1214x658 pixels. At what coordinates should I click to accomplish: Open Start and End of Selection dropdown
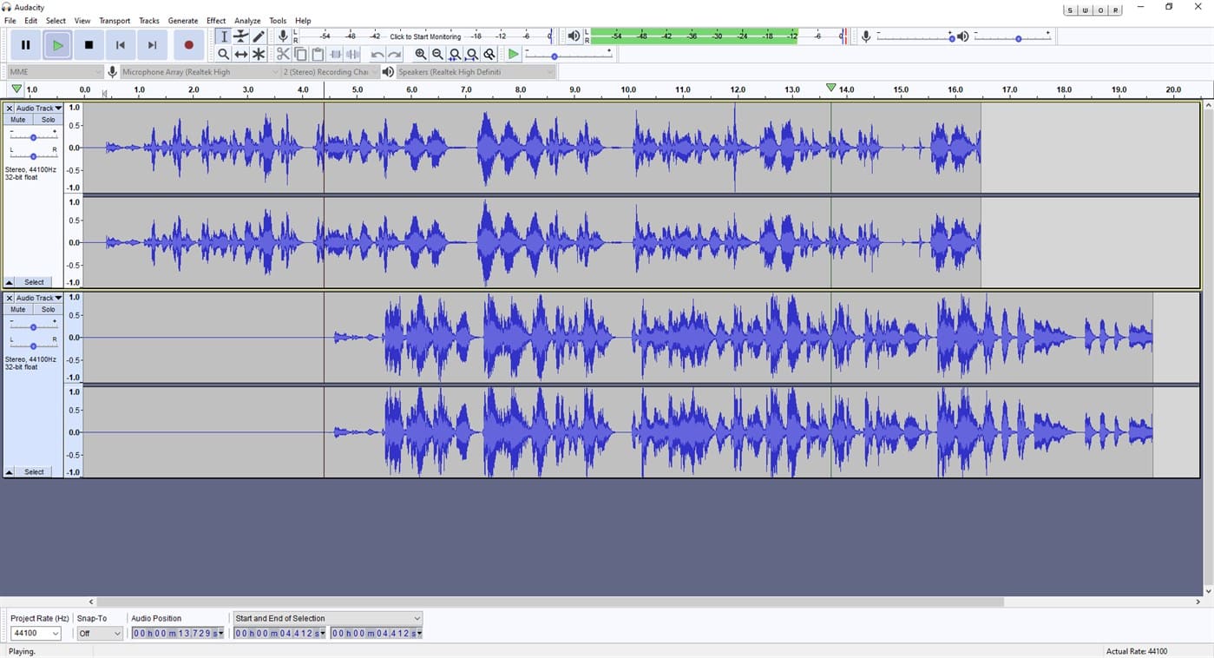pos(327,618)
